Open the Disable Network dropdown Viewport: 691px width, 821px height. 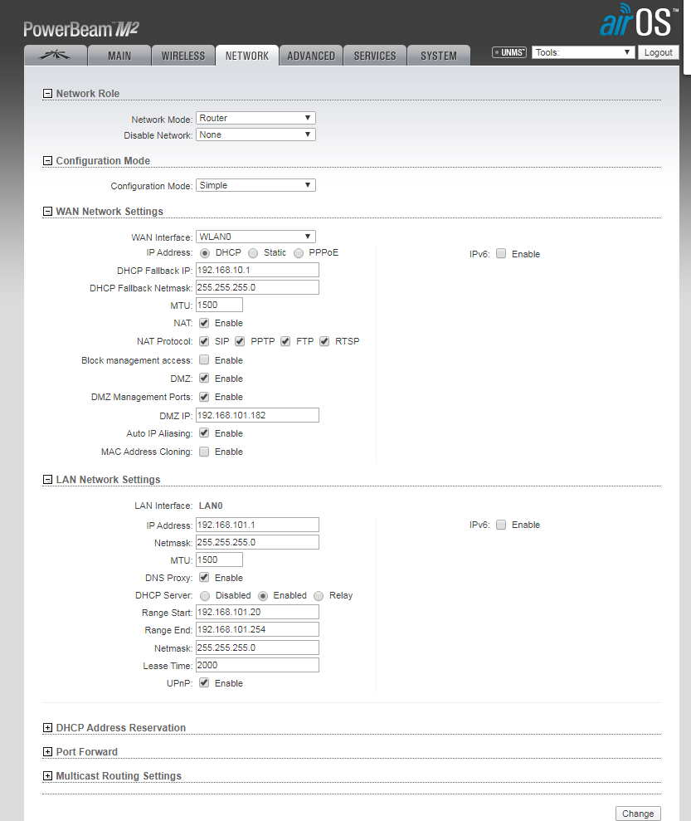click(255, 134)
